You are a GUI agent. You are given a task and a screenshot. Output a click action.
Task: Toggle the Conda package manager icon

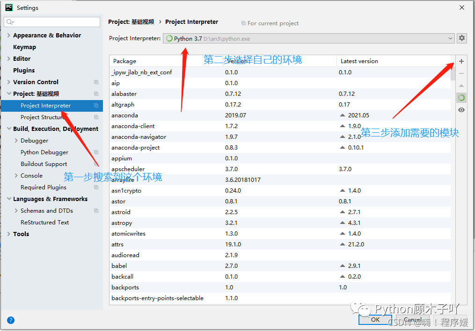461,98
